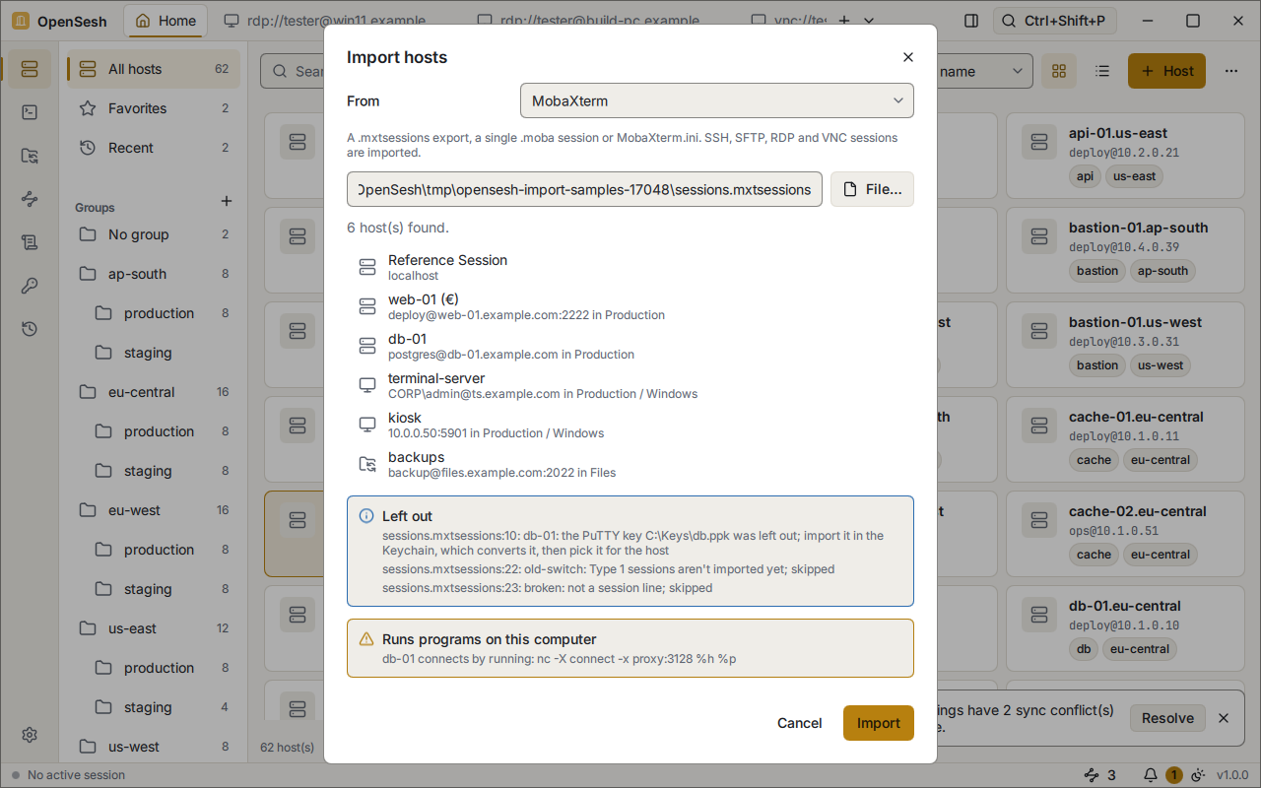Open the history clock icon in left rail
Viewport: 1261px width, 788px height.
tap(30, 329)
